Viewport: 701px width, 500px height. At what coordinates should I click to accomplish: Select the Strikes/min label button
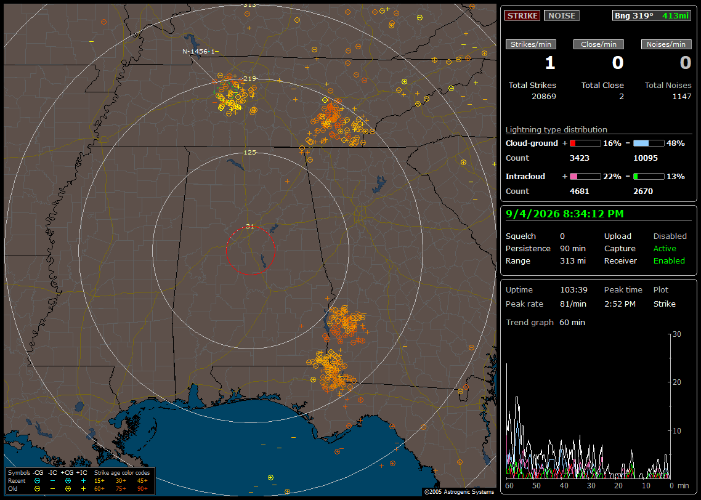click(530, 44)
